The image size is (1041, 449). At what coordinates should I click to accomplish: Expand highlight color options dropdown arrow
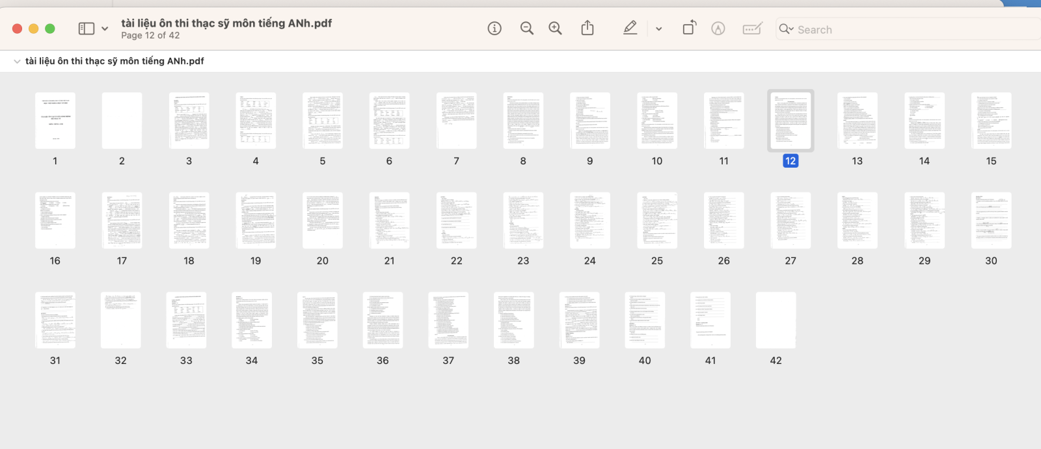click(x=659, y=29)
